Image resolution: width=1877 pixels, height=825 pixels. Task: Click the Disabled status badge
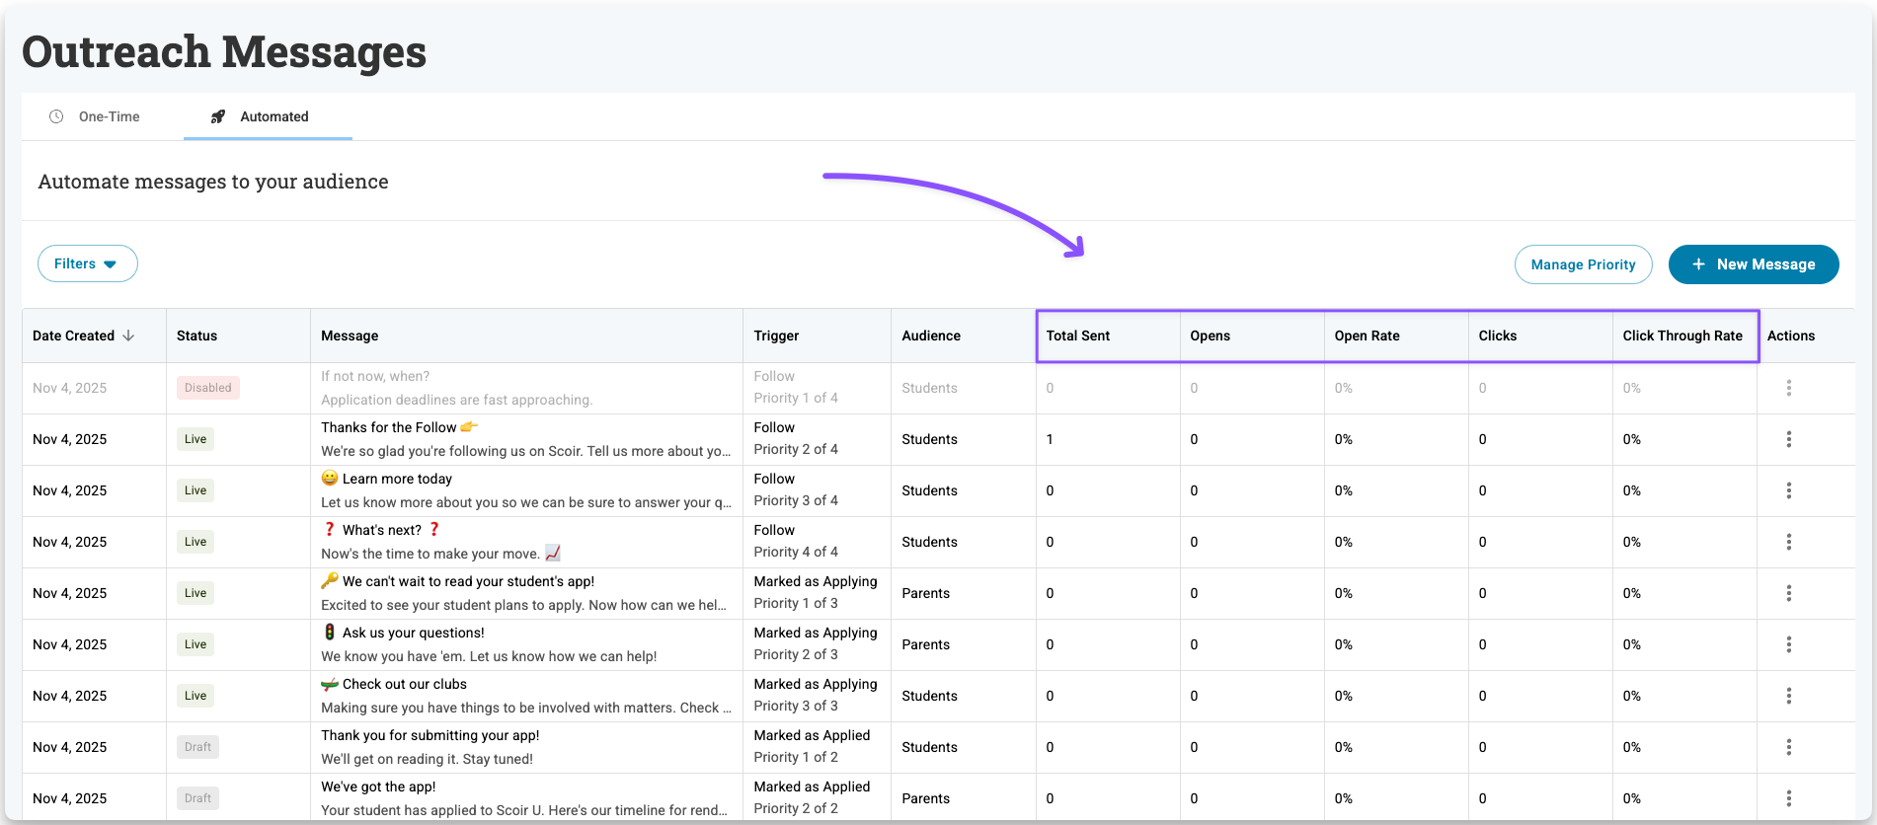(208, 388)
